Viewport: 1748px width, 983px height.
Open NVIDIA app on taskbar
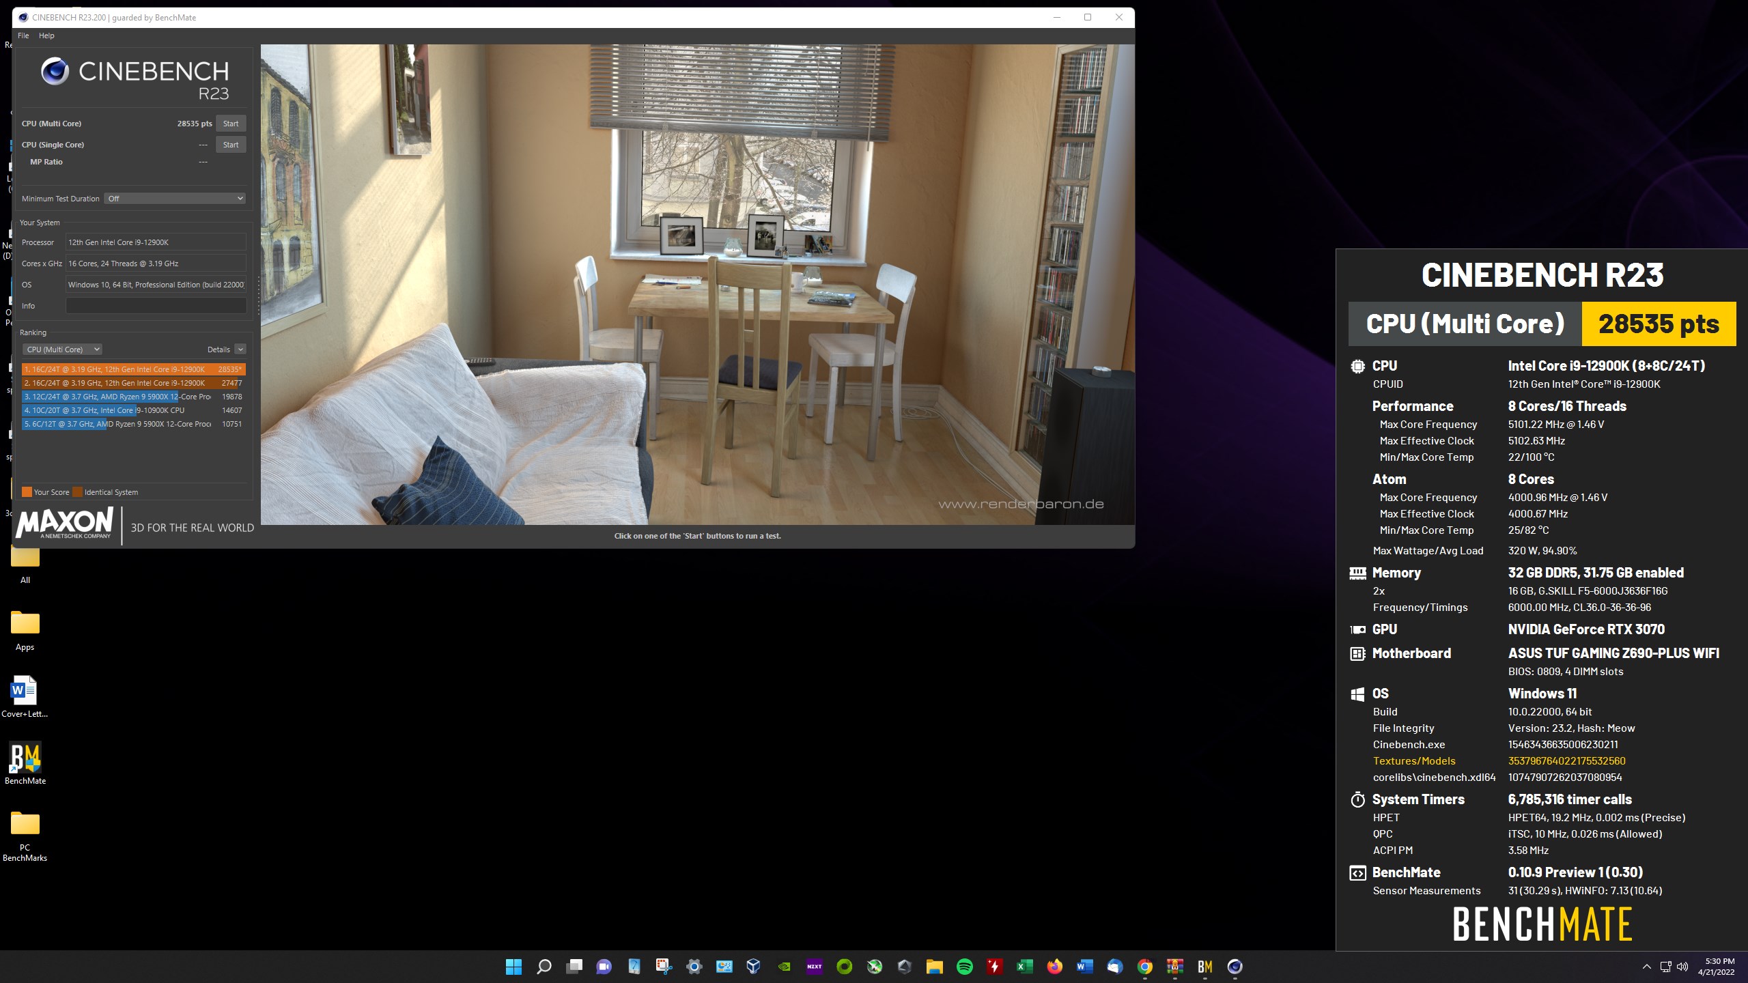(784, 967)
